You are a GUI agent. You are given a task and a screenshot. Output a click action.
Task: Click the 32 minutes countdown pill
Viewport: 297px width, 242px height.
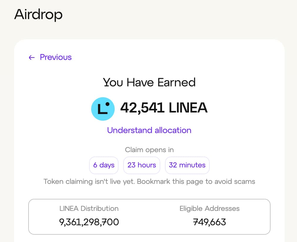[x=187, y=165]
